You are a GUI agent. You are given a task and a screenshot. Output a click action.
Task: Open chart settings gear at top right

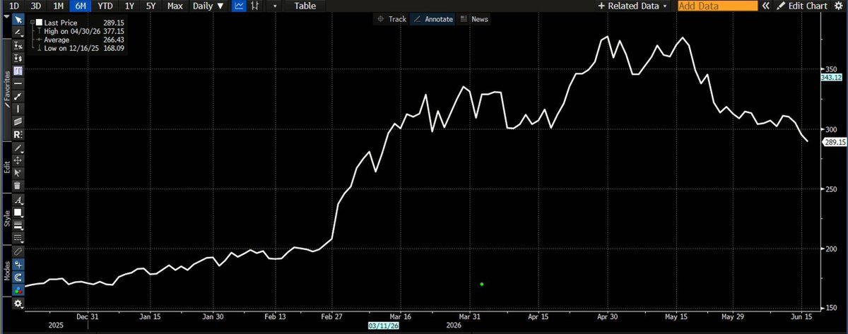(840, 6)
